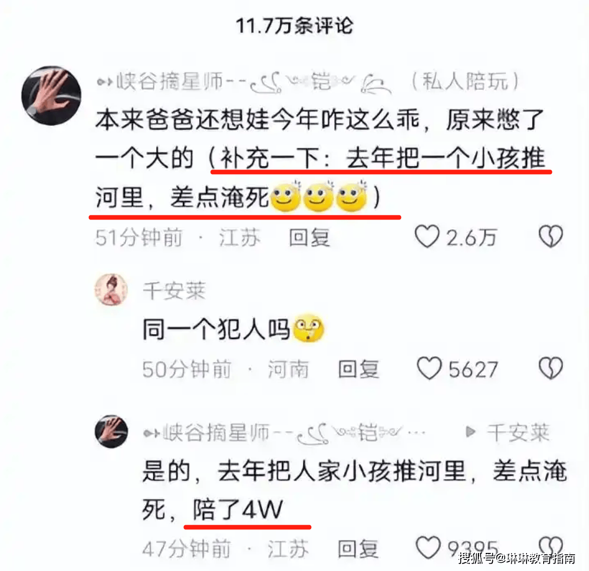This screenshot has width=589, height=571.
Task: Like the top comment with 2.6万 likes
Action: pos(426,237)
